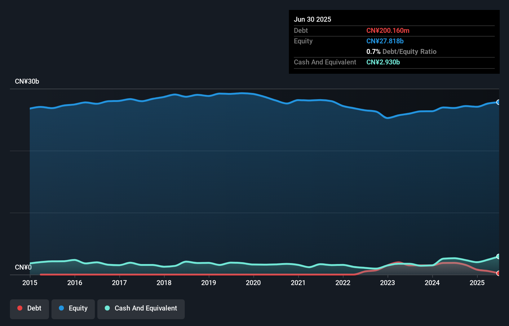The width and height of the screenshot is (509, 326).
Task: Select the blue Equity line endpoint marker
Action: click(498, 102)
